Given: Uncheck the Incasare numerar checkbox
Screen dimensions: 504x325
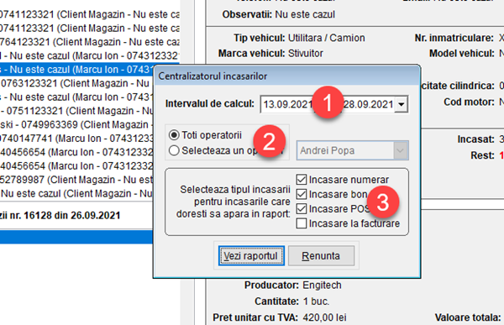Looking at the screenshot, I should point(302,180).
